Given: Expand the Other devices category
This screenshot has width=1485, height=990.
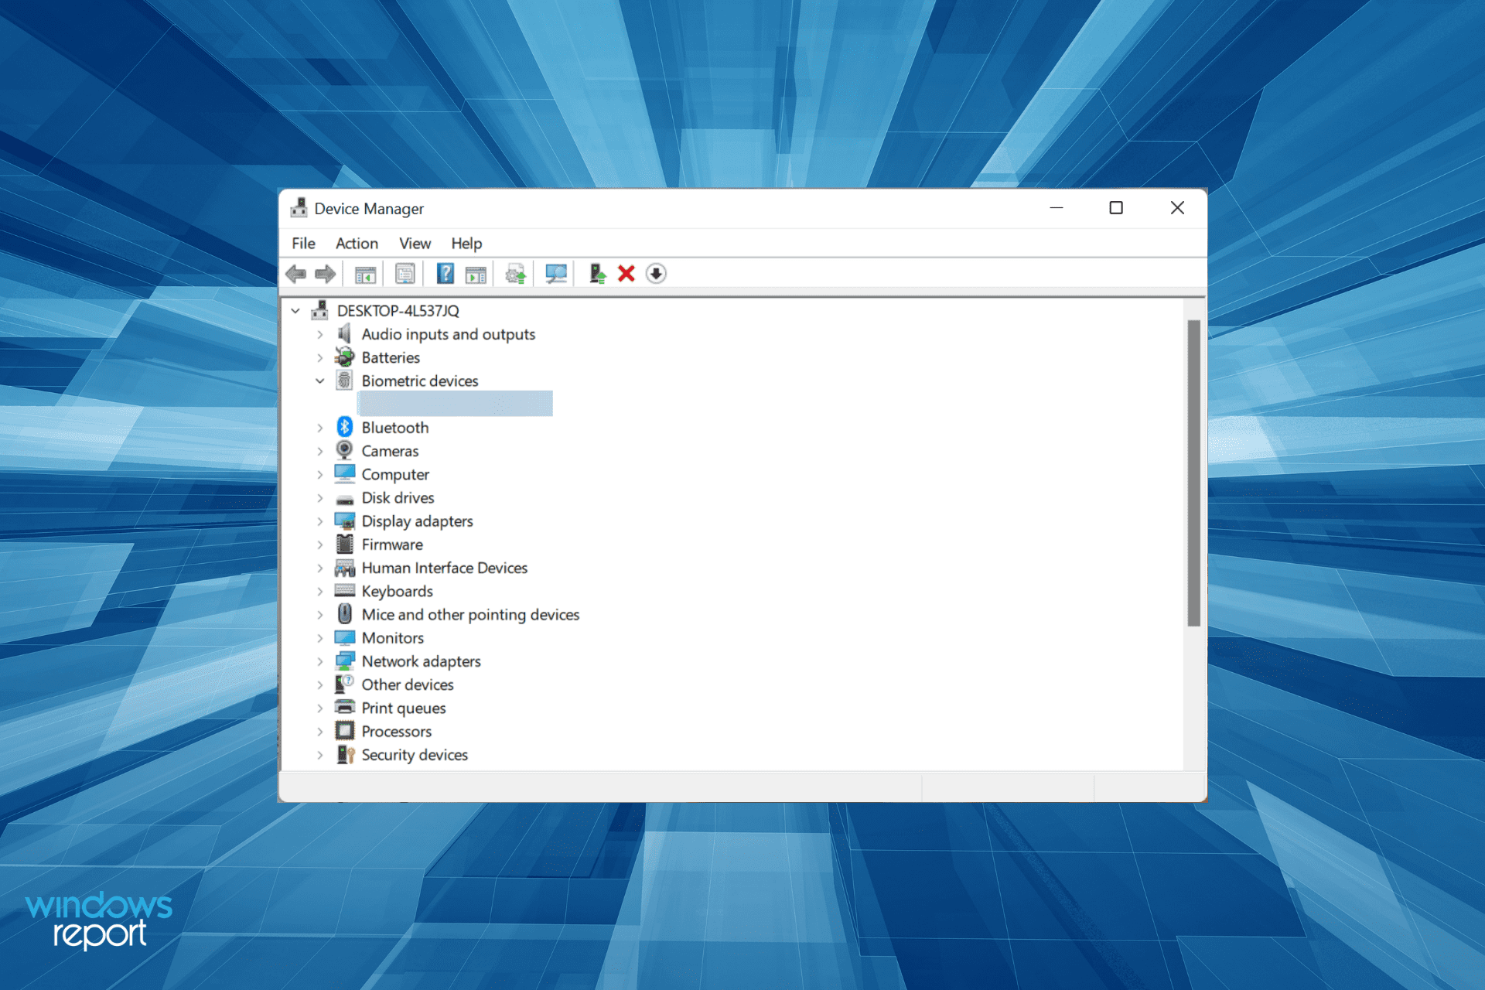Looking at the screenshot, I should [x=321, y=684].
